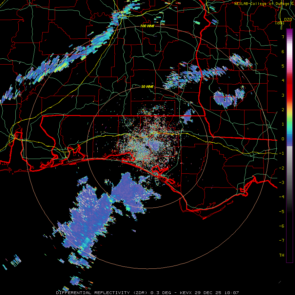Click the '4' value on the color scale
Image resolution: width=295 pixels, height=295 pixels.
coord(283,81)
